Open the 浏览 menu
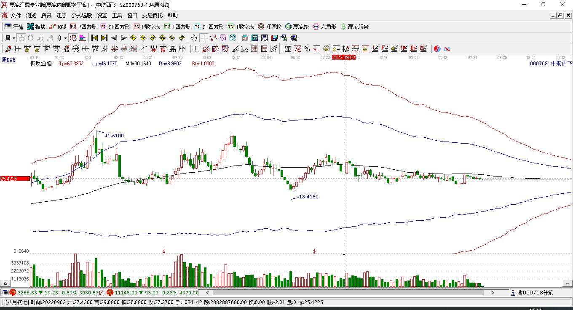 coord(31,16)
